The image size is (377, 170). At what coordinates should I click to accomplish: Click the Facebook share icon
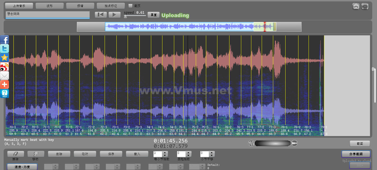(x=4, y=40)
